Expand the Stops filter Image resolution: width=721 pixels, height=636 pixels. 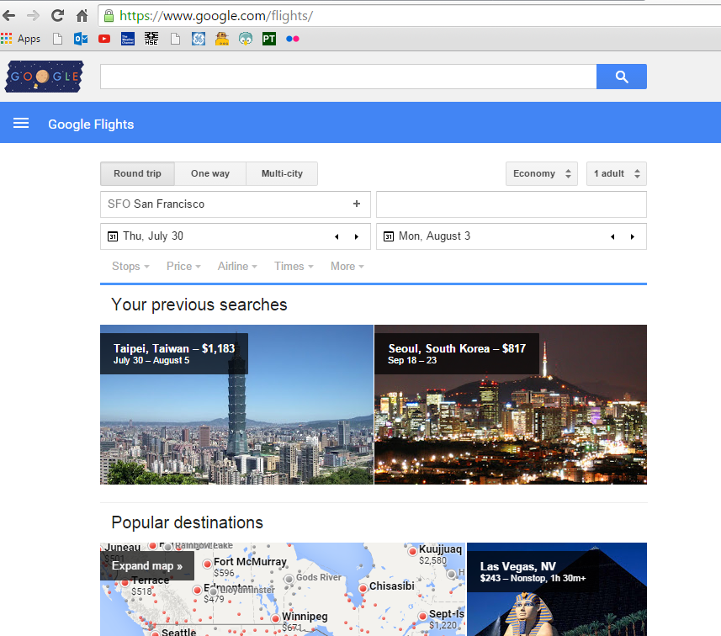point(130,267)
